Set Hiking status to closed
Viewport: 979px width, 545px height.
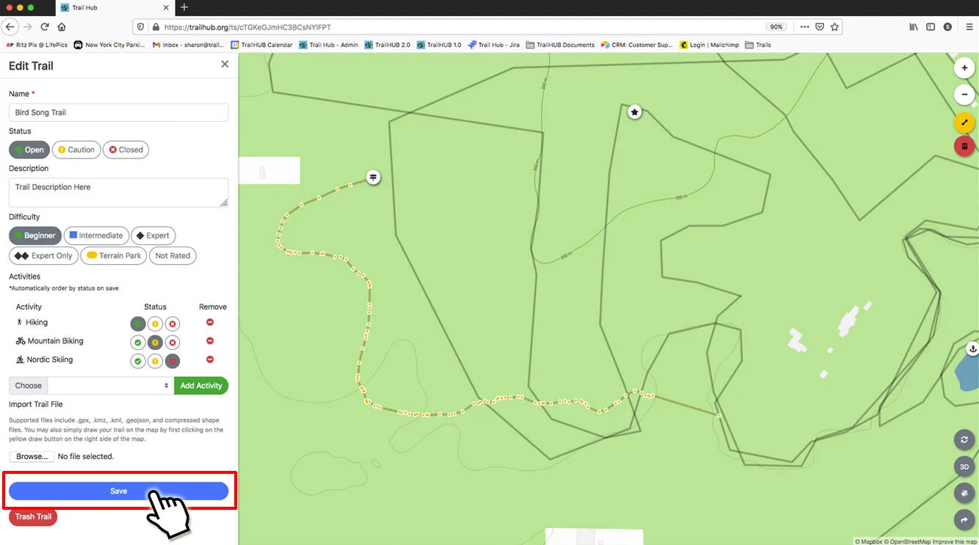tap(173, 323)
